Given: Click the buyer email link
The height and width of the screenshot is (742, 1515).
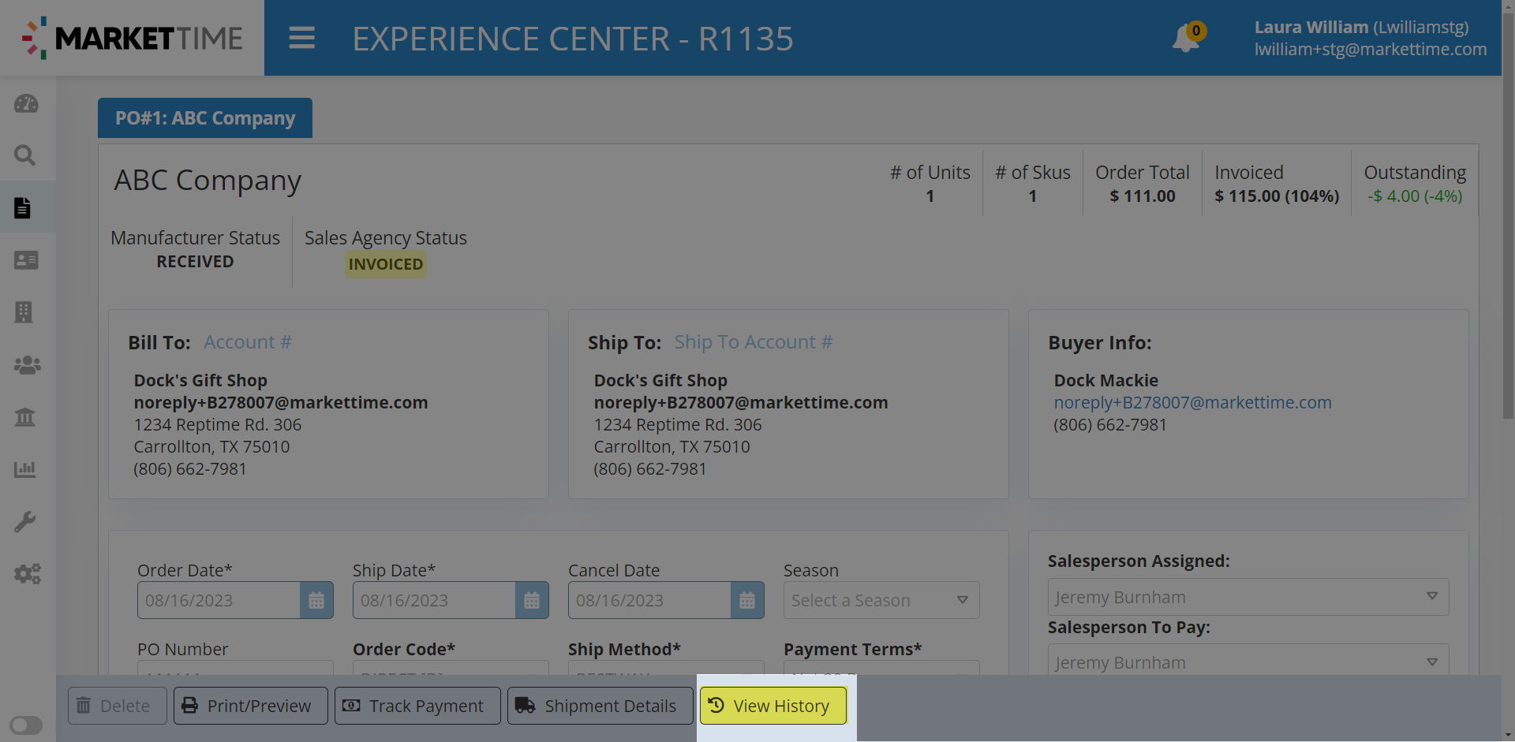Looking at the screenshot, I should pos(1192,402).
